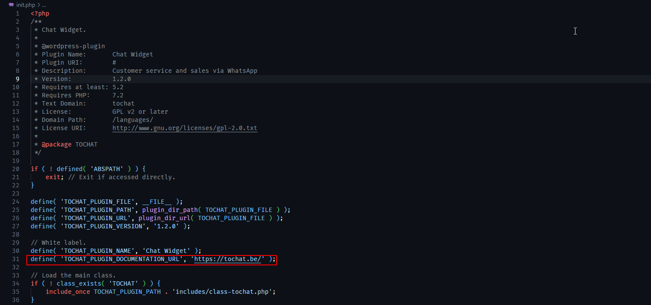Click the '/languages/' domain path value
651x305 pixels.
click(x=133, y=120)
